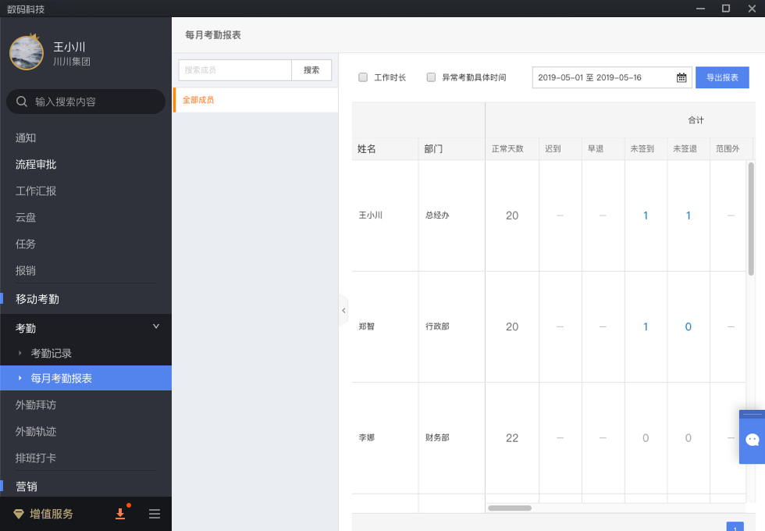Open 流程审批 in the sidebar
The image size is (765, 531).
point(36,165)
